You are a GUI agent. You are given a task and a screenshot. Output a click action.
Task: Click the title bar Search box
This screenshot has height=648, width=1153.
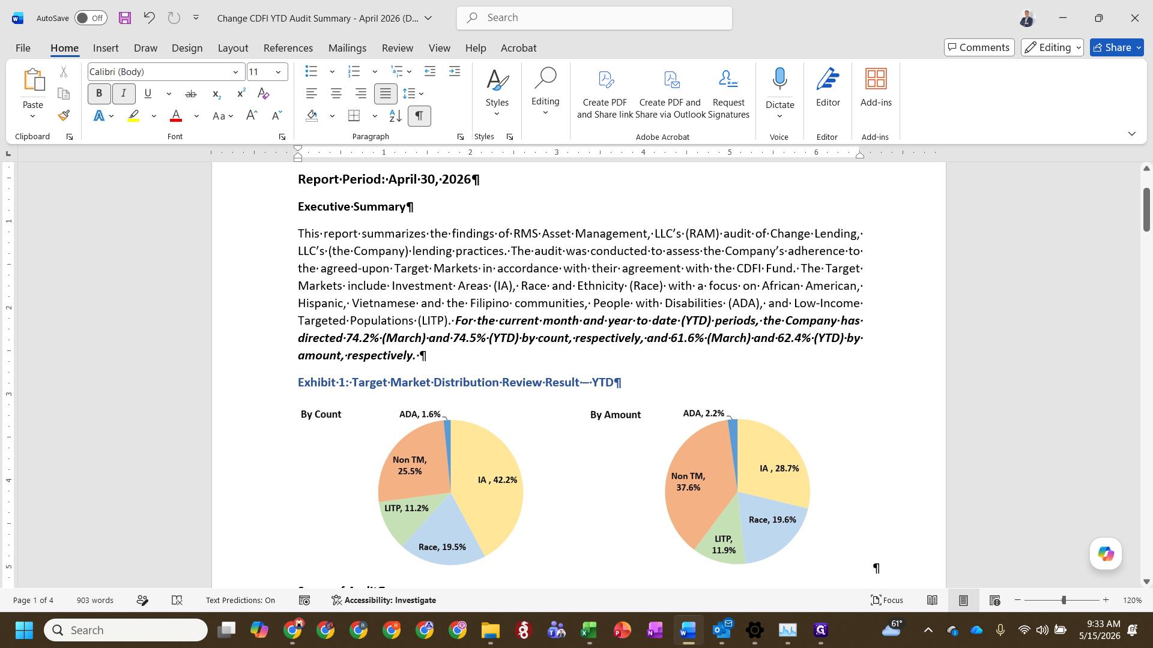[x=595, y=18]
